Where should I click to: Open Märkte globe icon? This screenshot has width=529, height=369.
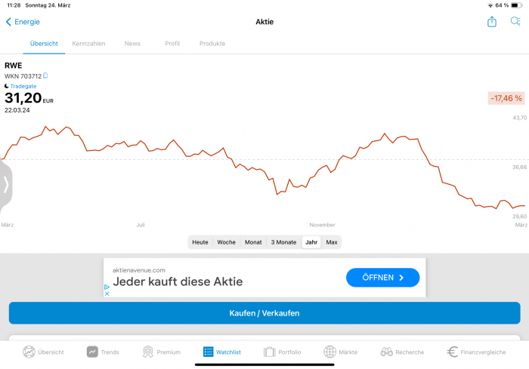(329, 352)
